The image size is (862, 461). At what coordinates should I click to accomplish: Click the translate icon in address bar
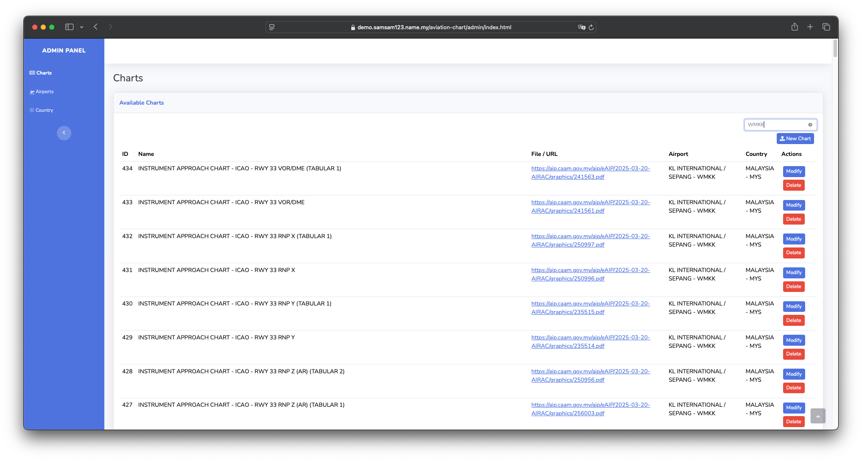582,27
